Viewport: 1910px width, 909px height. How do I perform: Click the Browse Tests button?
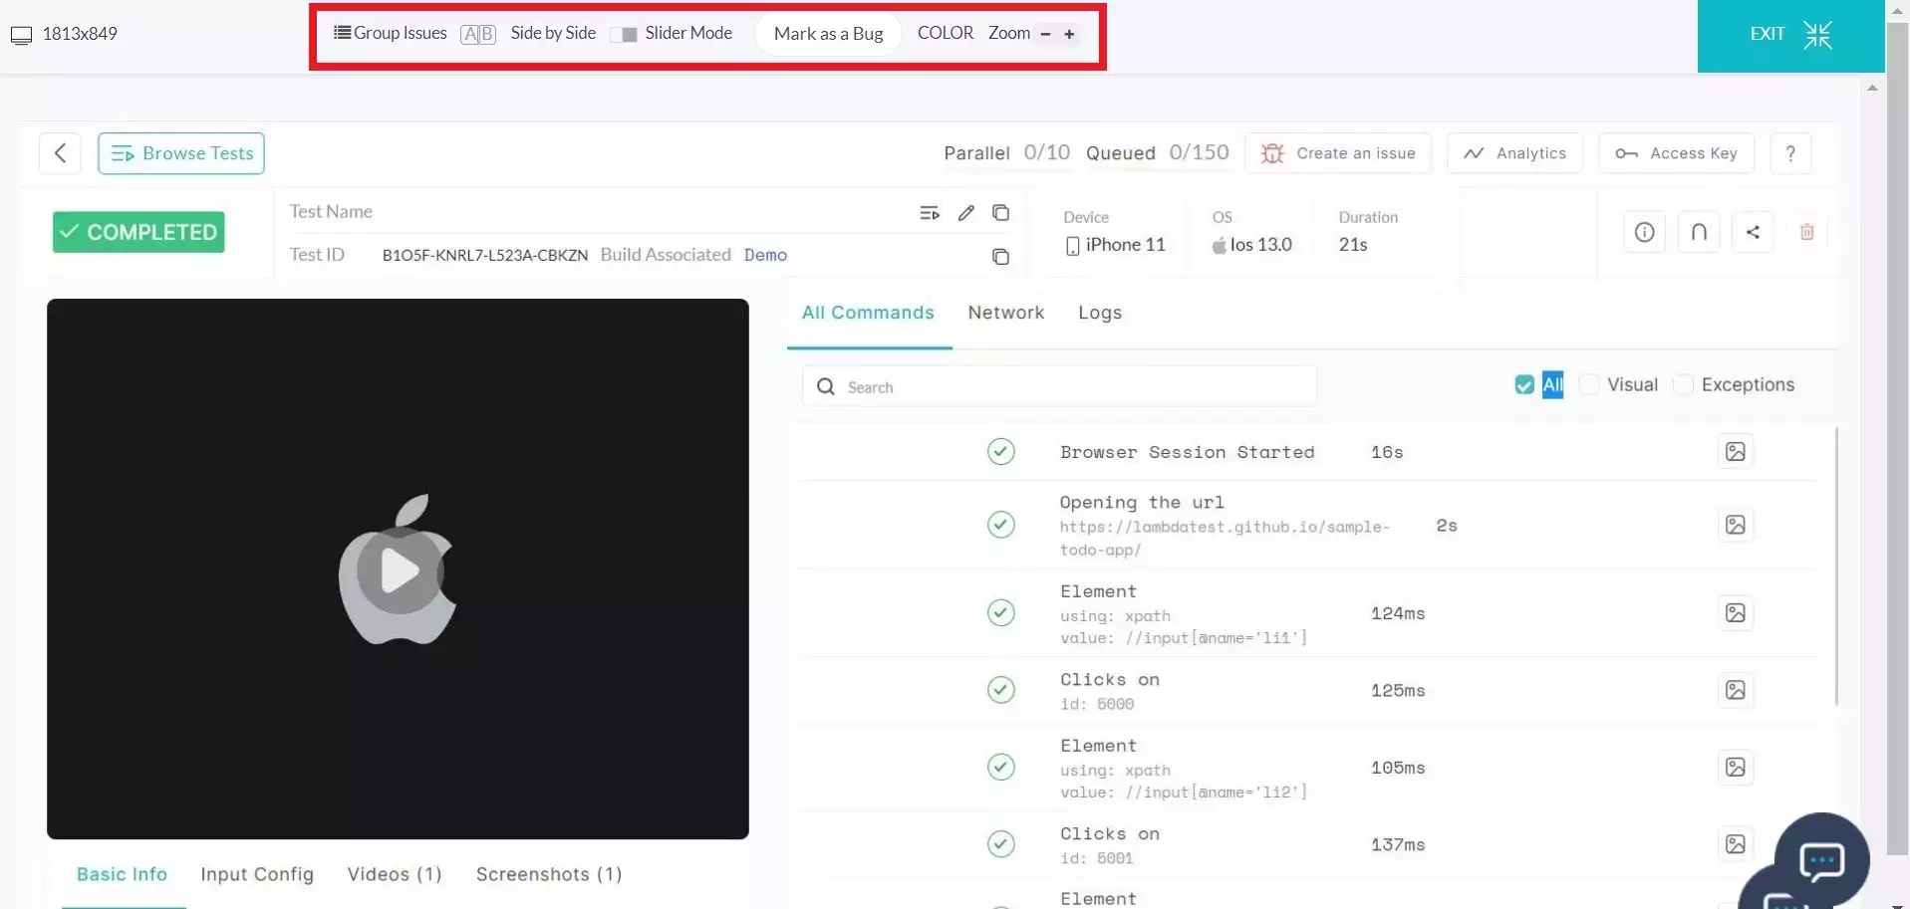coord(181,153)
